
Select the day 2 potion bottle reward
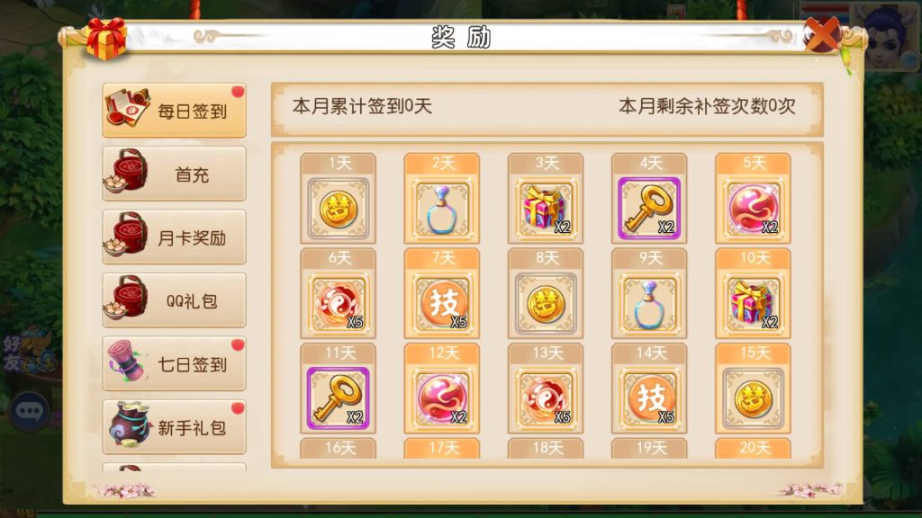pyautogui.click(x=441, y=209)
